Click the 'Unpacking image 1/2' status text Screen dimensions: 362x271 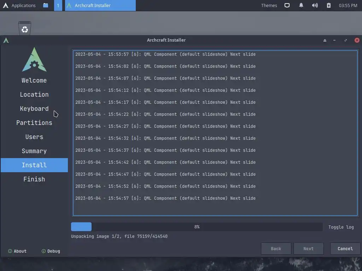pyautogui.click(x=119, y=236)
